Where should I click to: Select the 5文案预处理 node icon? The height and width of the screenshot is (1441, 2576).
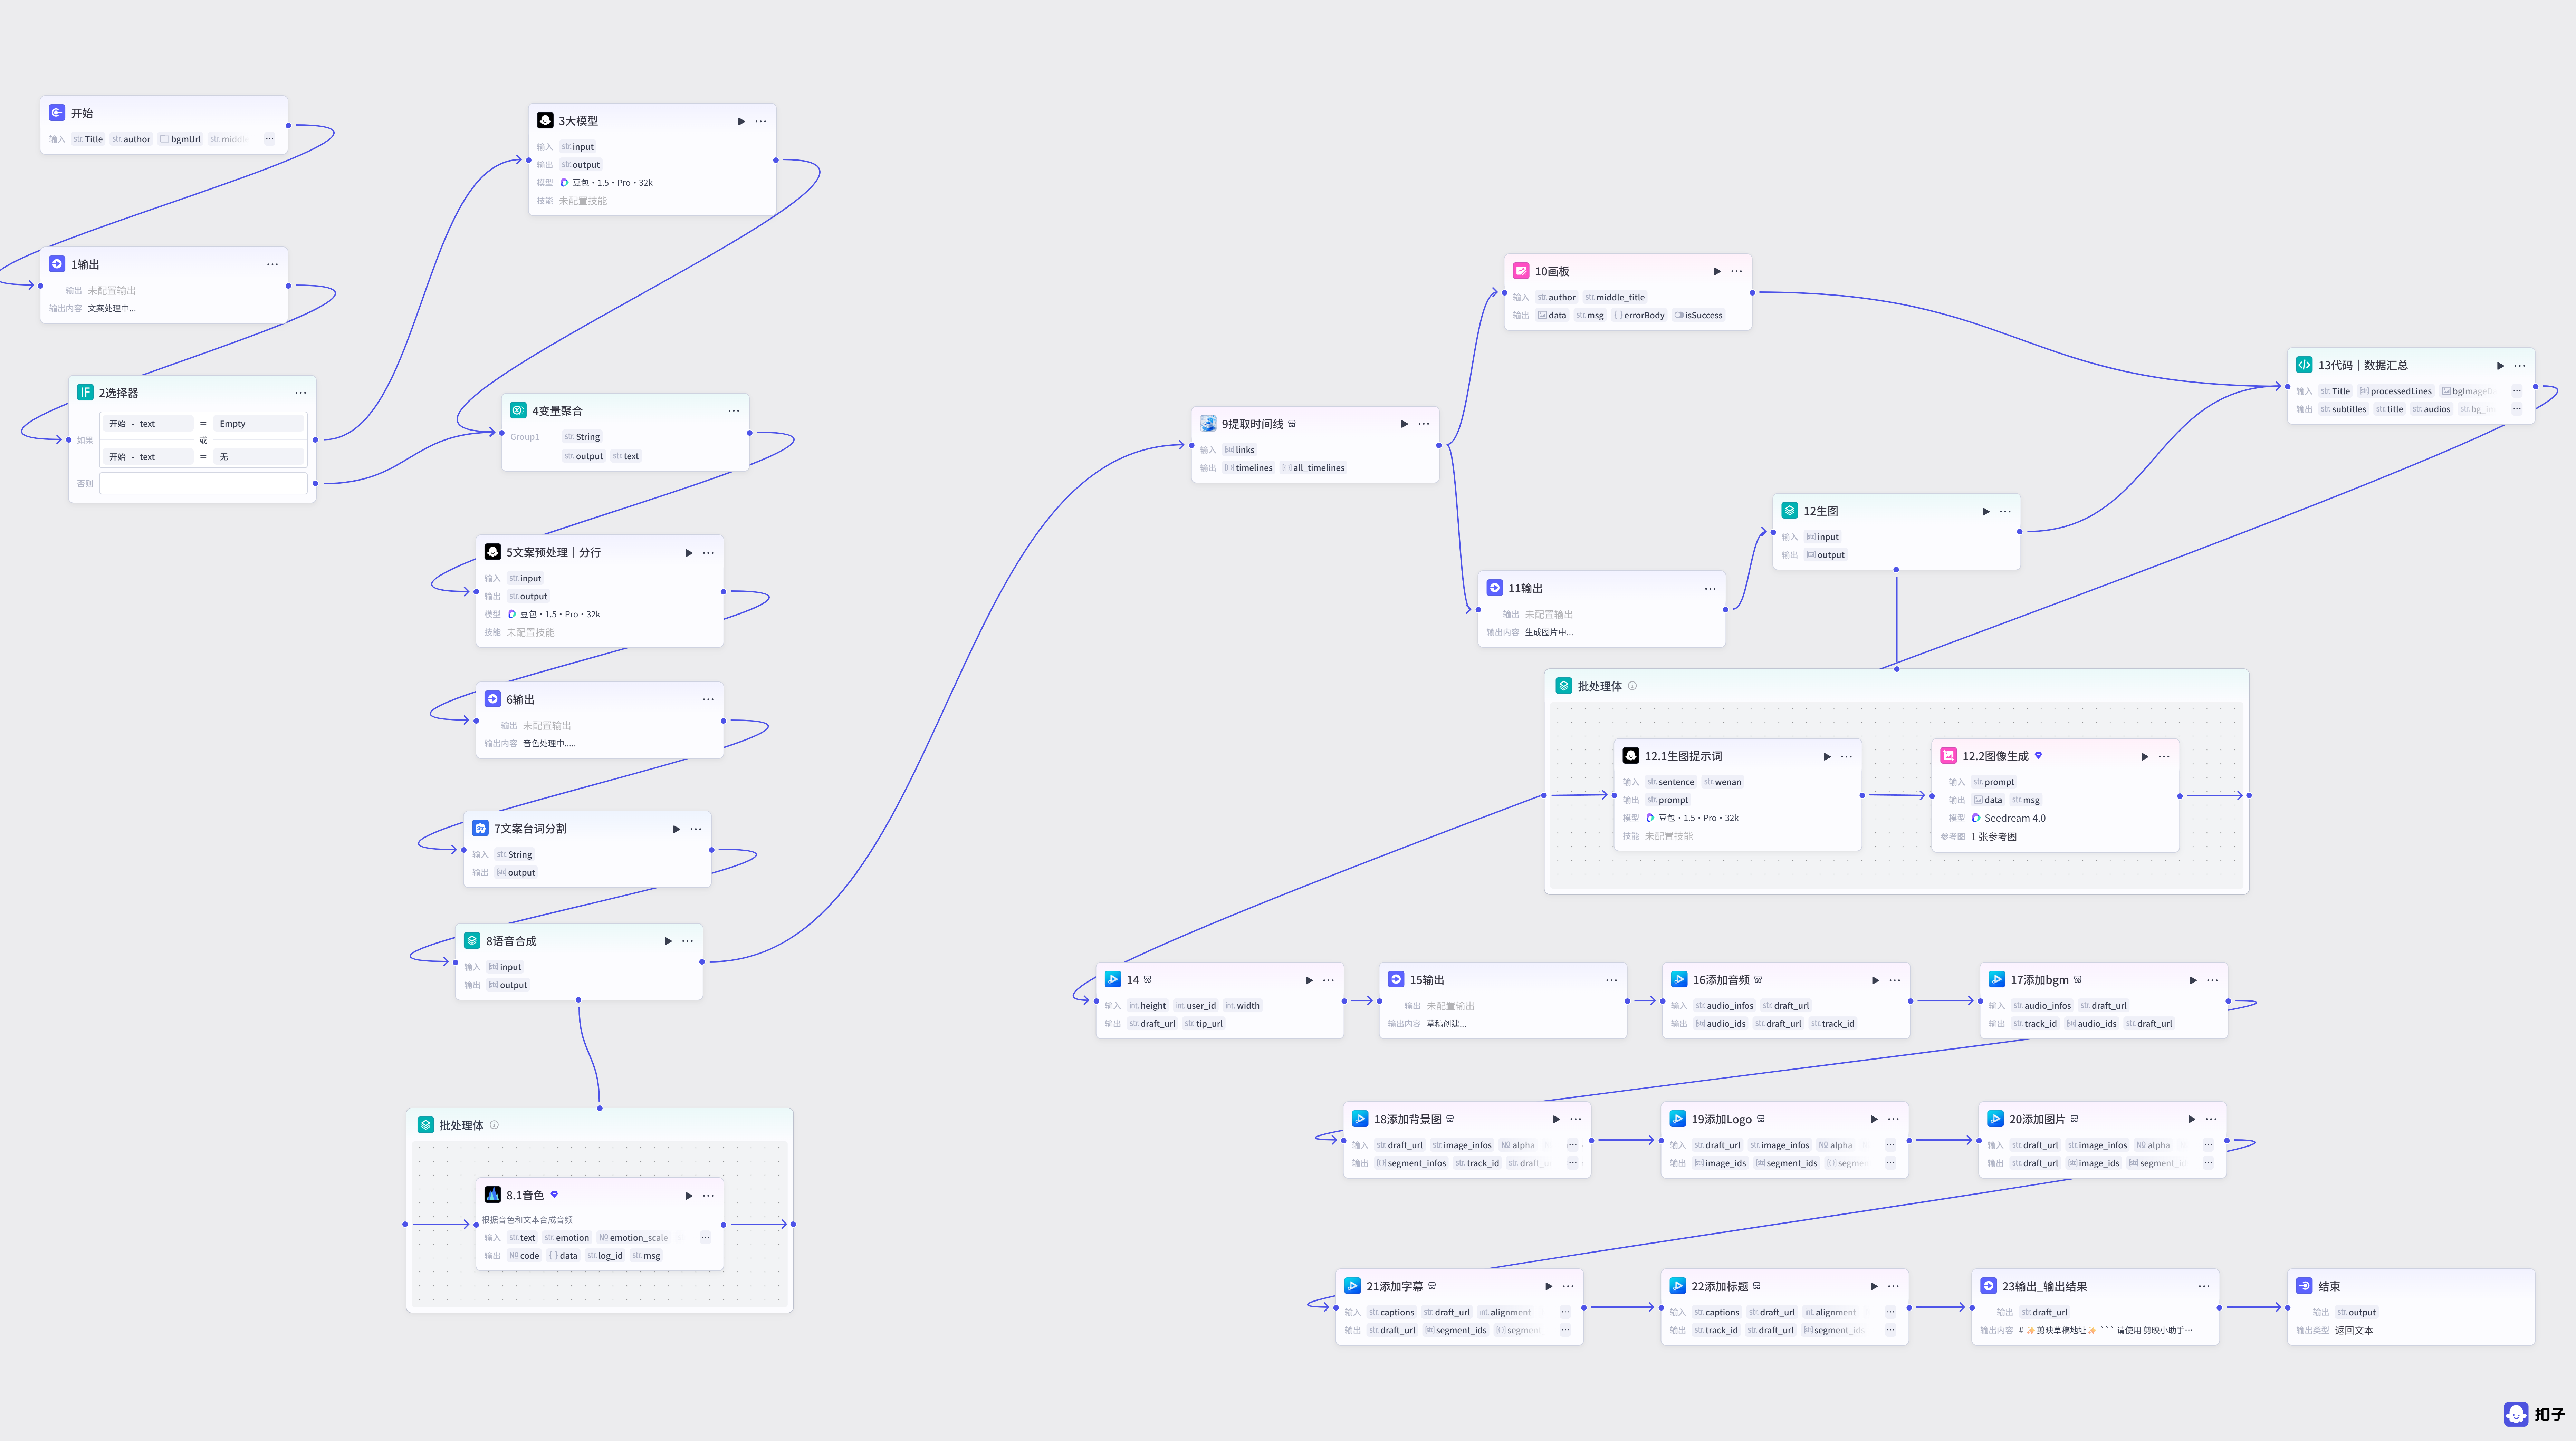click(493, 552)
